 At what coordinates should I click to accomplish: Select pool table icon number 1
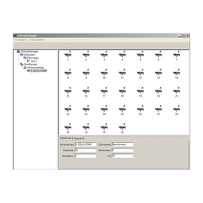pyautogui.click(x=68, y=54)
